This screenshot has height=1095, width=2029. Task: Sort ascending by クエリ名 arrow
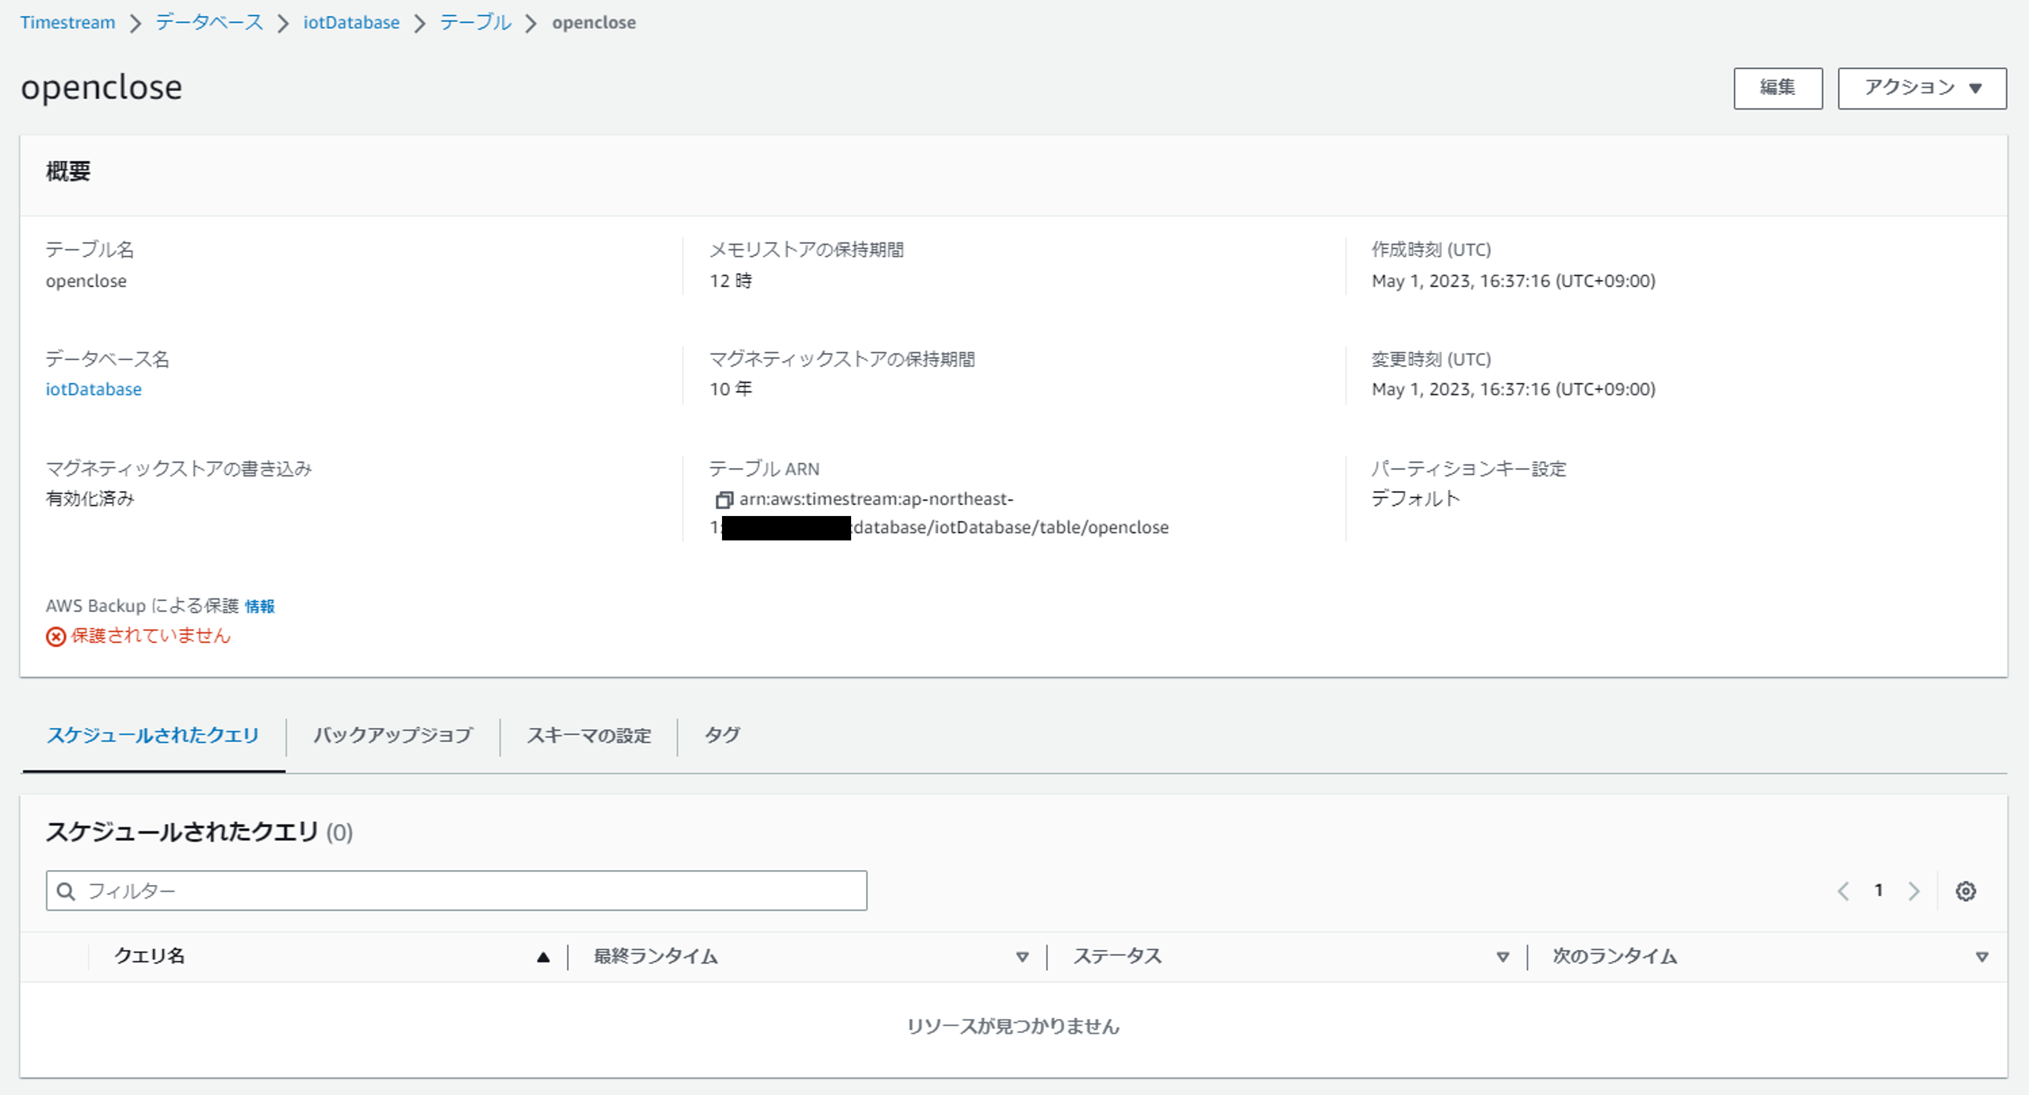click(543, 957)
